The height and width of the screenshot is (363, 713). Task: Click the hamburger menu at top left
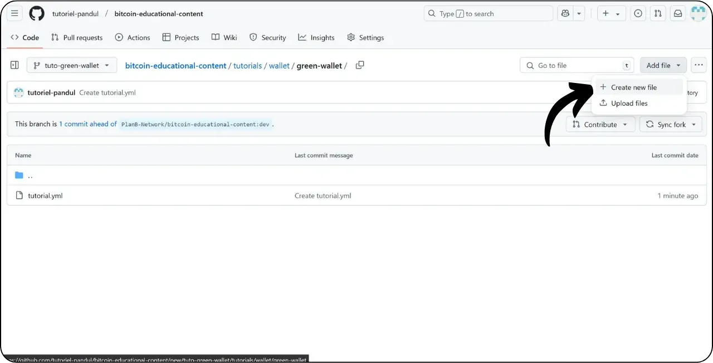tap(14, 13)
